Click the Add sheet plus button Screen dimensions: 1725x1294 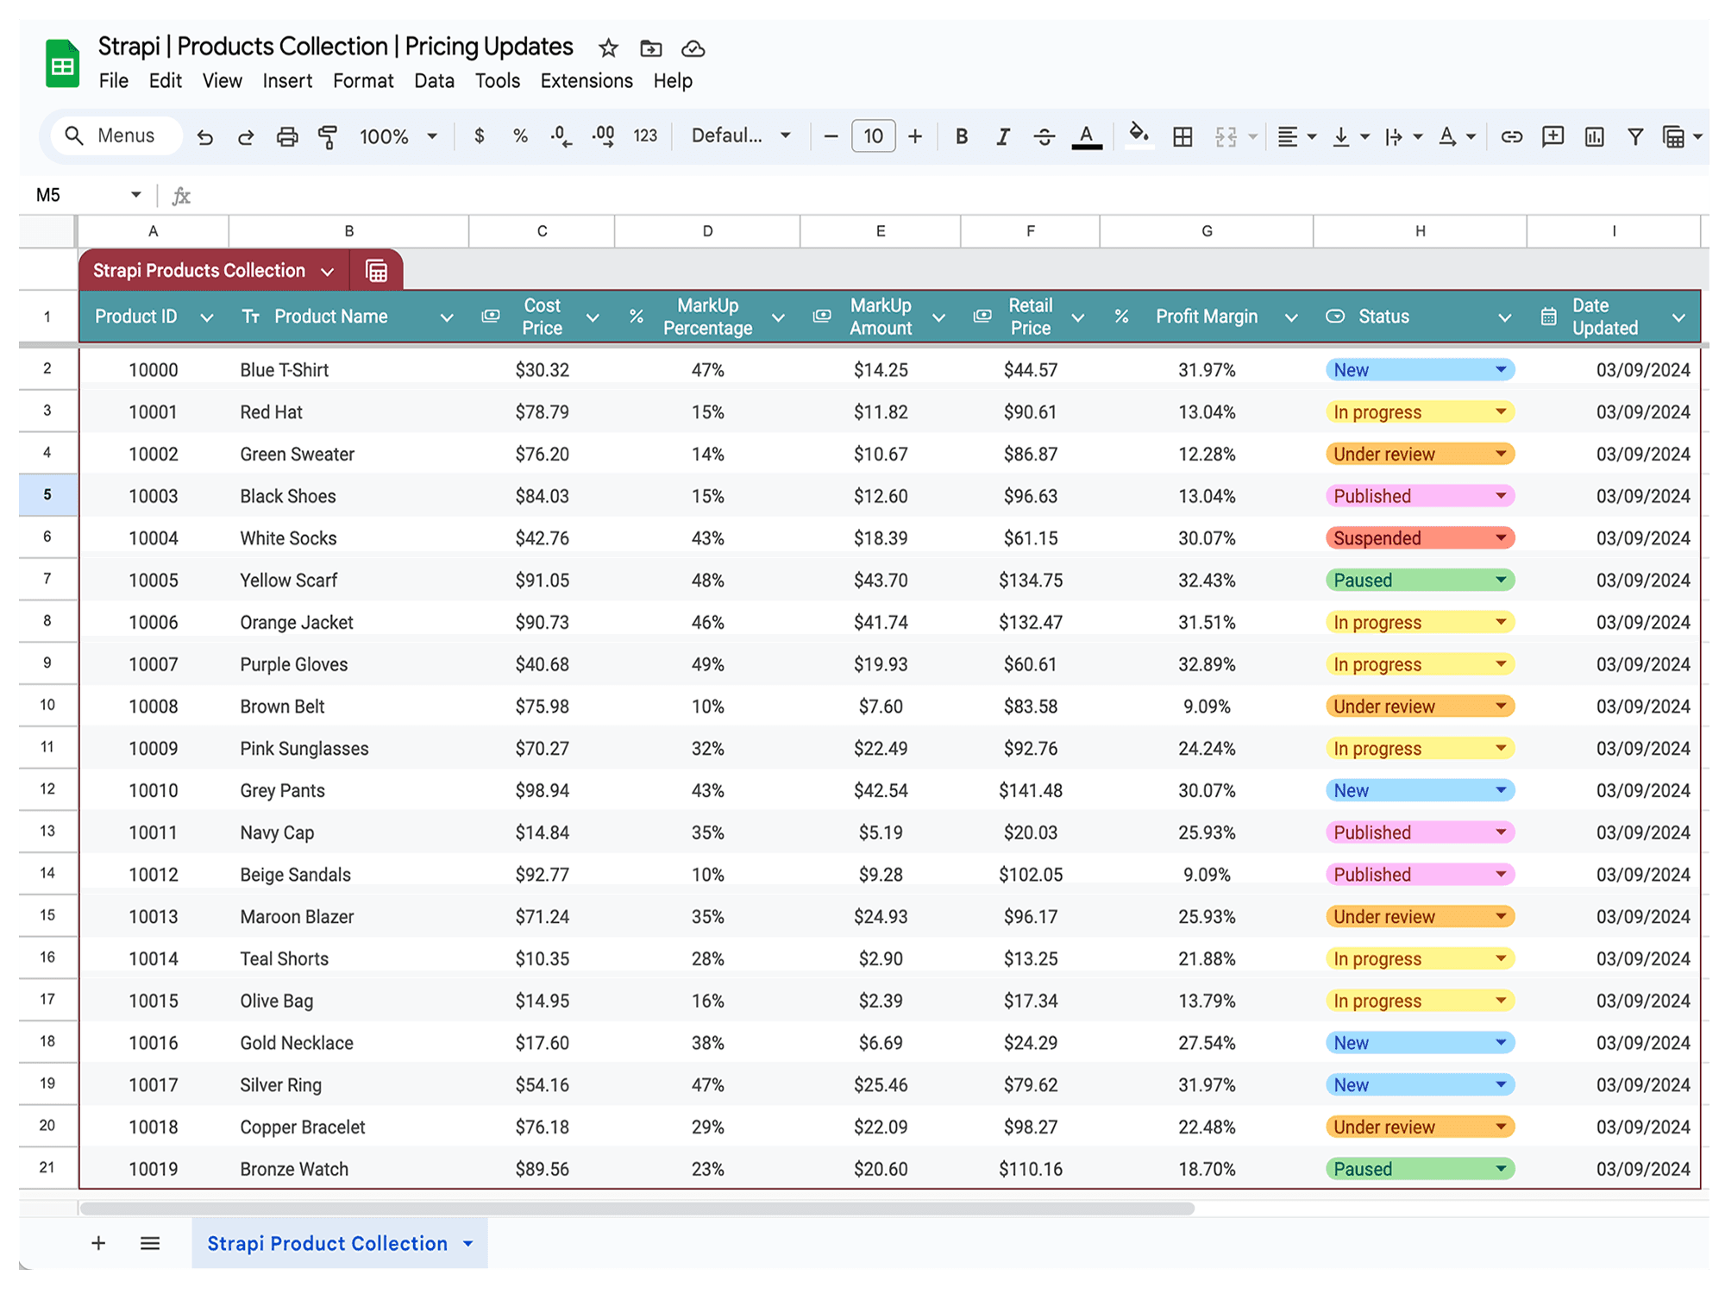click(x=98, y=1243)
